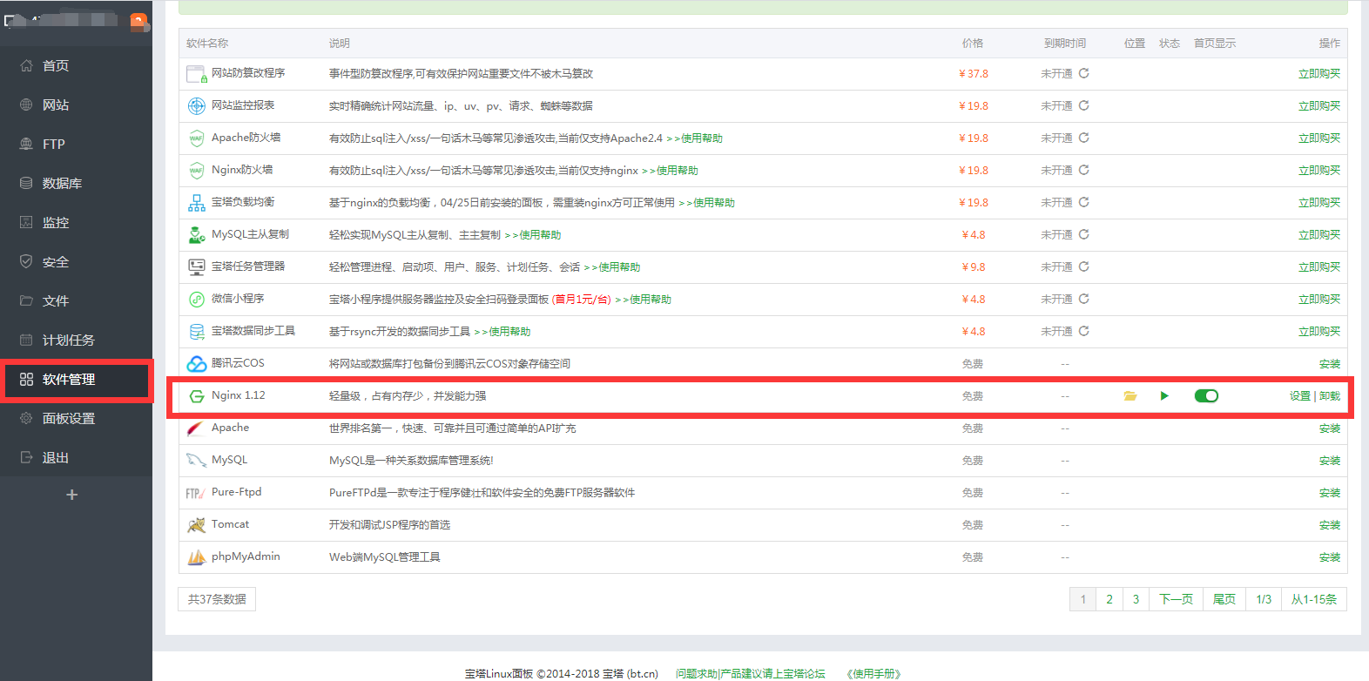Click 安装 for Apache

pos(1330,428)
